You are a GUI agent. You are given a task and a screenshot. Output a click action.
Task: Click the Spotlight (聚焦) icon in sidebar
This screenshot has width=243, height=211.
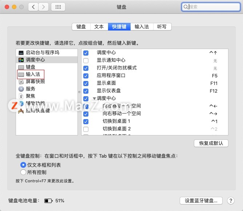21,96
